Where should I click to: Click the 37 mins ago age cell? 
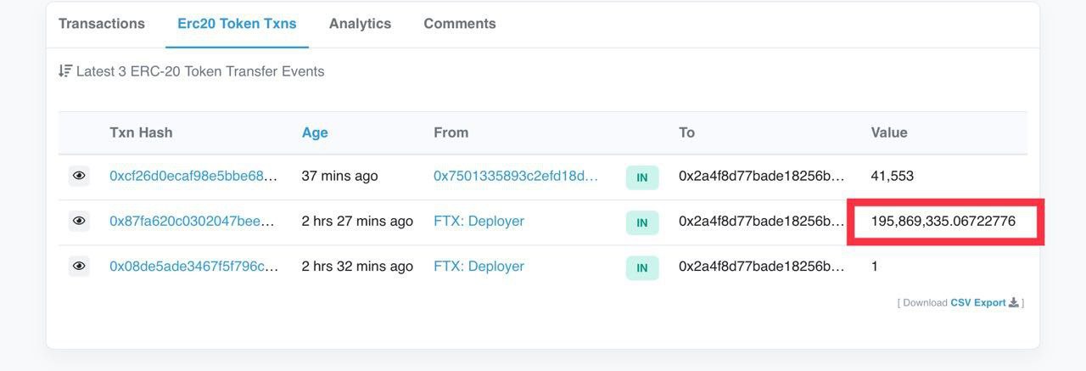339,176
